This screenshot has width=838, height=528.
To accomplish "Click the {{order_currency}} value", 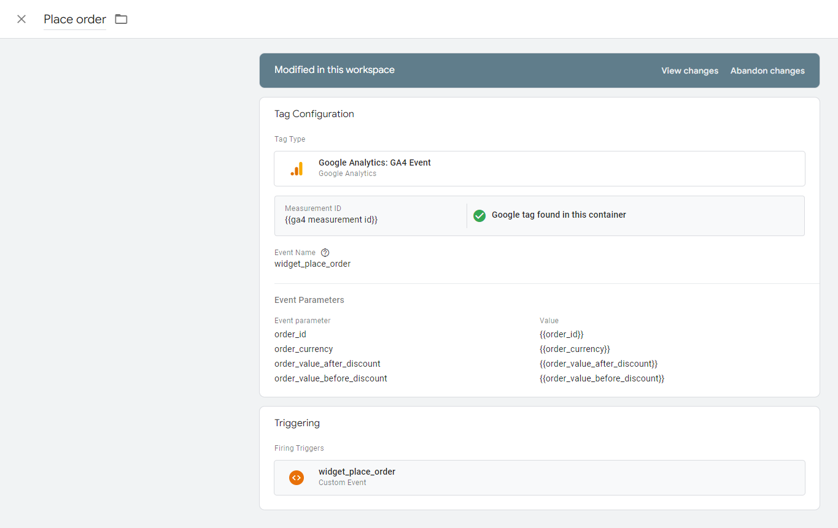I will pos(575,349).
